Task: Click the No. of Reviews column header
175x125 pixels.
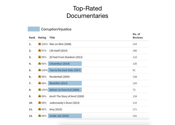Action: (x=138, y=36)
